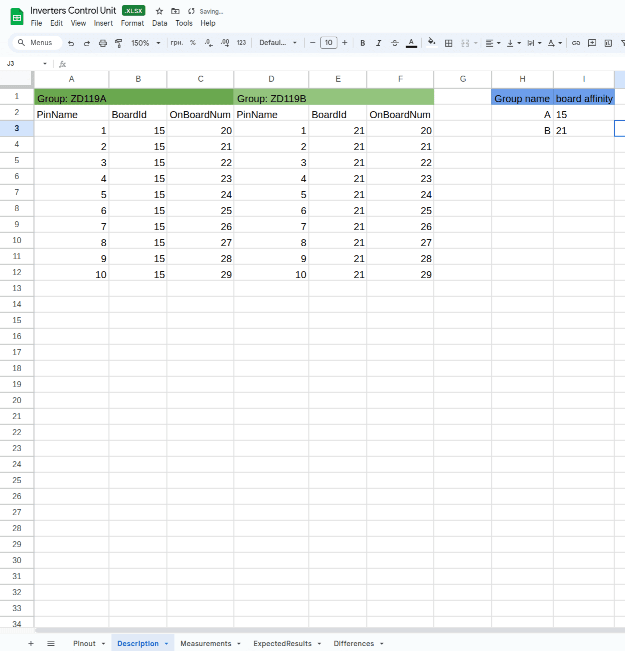Apply currency format (грн.)
Image resolution: width=625 pixels, height=651 pixels.
click(x=177, y=43)
